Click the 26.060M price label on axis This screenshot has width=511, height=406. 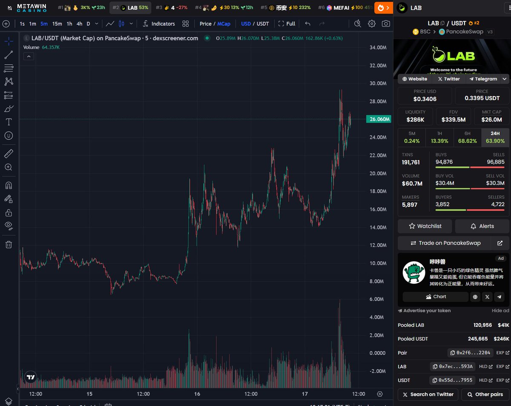click(378, 119)
